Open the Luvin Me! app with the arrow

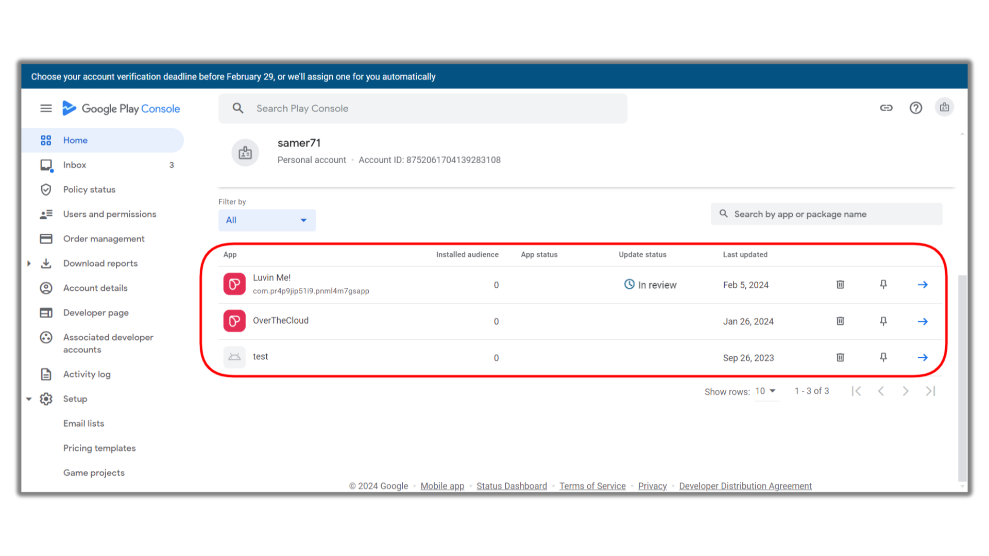click(x=923, y=284)
